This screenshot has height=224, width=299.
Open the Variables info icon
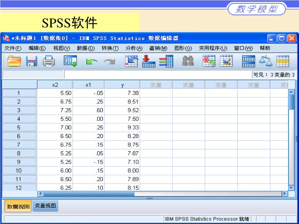click(x=166, y=61)
